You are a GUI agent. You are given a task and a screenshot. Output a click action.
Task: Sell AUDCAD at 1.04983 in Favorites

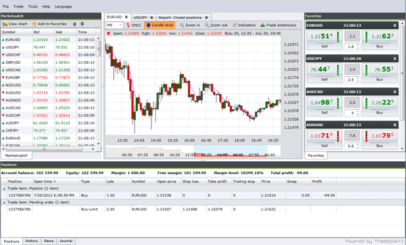(x=325, y=106)
